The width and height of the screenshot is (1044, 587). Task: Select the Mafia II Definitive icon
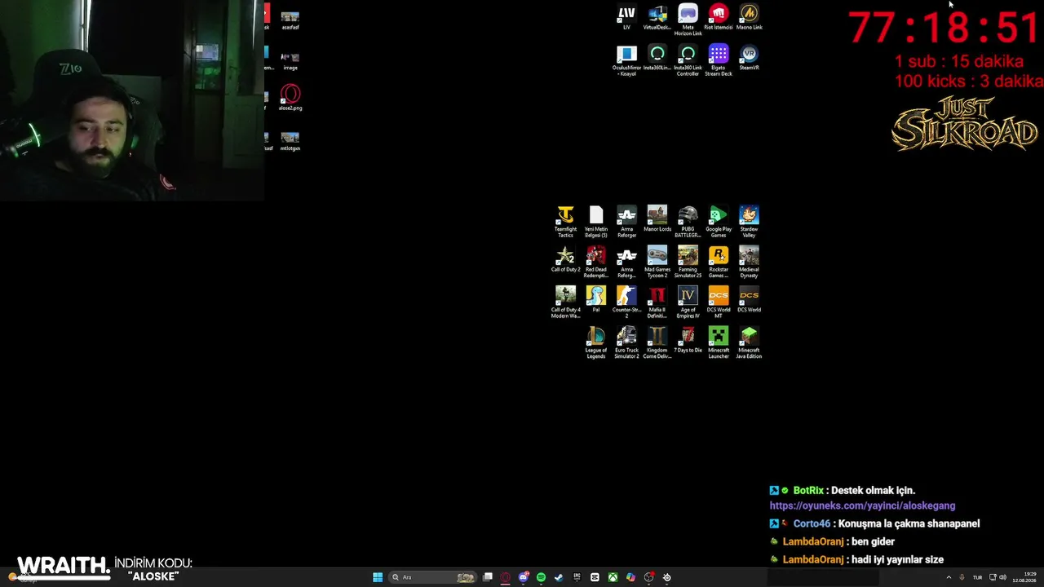(657, 302)
